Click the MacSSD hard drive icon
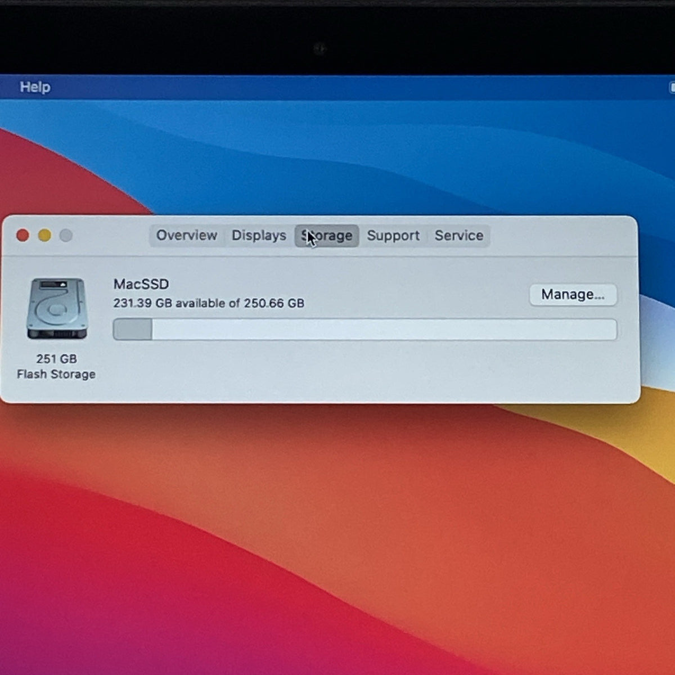 pyautogui.click(x=57, y=308)
